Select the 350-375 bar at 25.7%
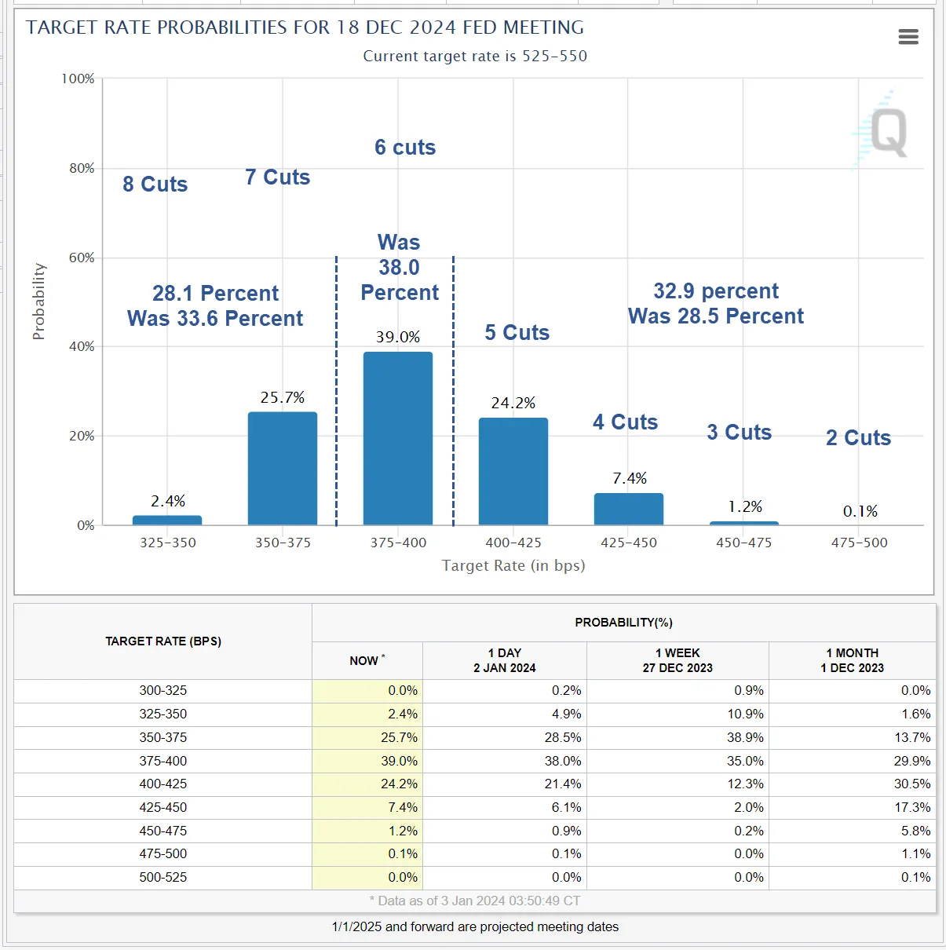 click(x=283, y=469)
